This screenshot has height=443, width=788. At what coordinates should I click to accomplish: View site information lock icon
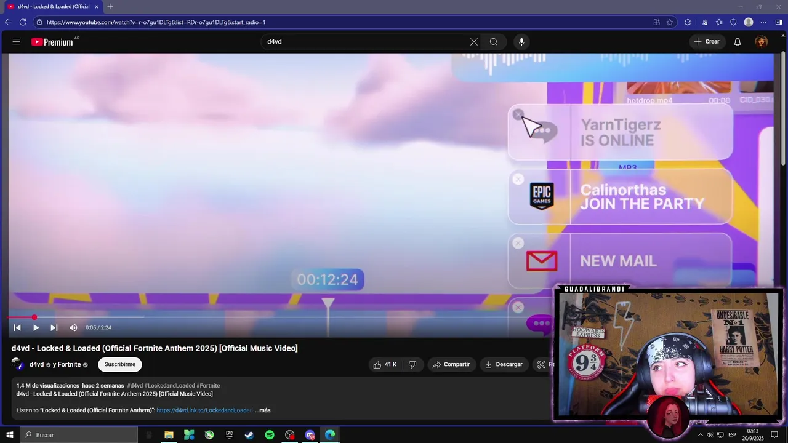tap(39, 22)
